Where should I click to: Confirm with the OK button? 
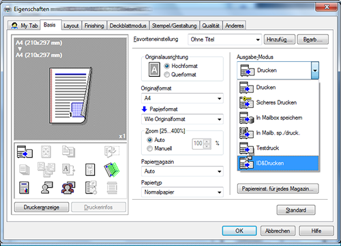(239, 231)
